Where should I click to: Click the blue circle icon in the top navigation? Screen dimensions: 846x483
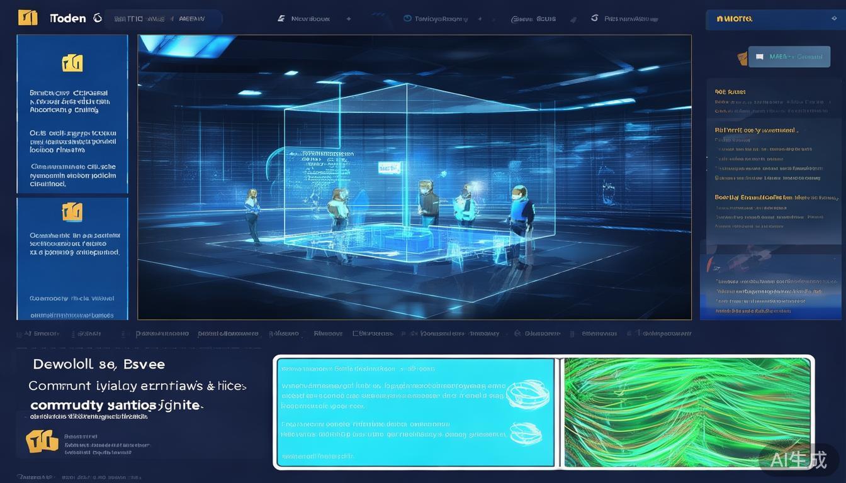(407, 19)
